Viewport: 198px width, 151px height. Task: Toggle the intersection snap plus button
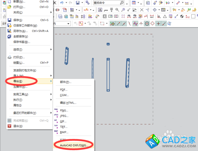tap(158, 24)
